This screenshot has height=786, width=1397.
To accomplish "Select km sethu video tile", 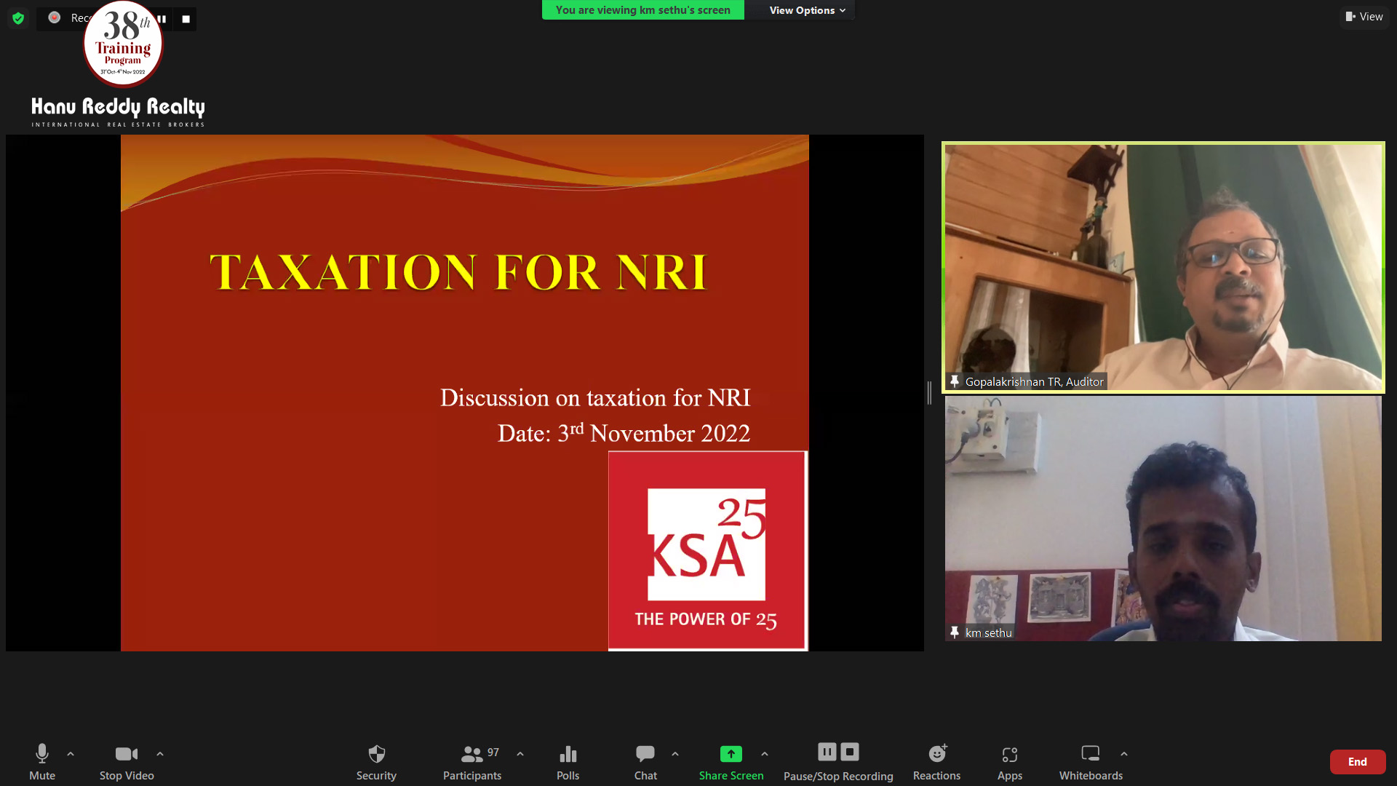I will (x=1163, y=518).
